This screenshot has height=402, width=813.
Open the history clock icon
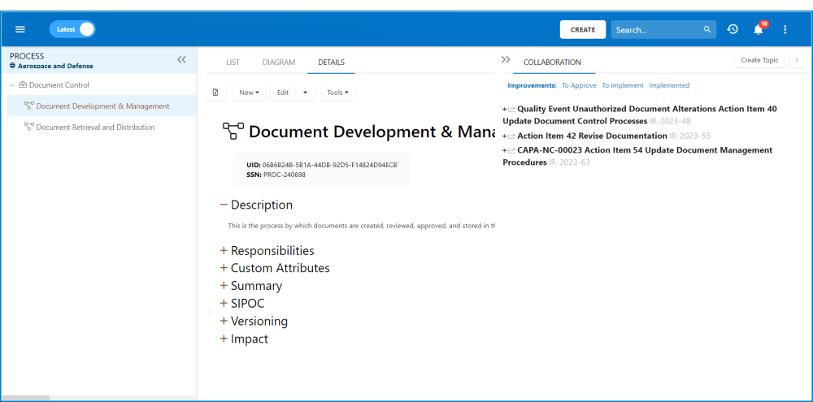point(733,29)
